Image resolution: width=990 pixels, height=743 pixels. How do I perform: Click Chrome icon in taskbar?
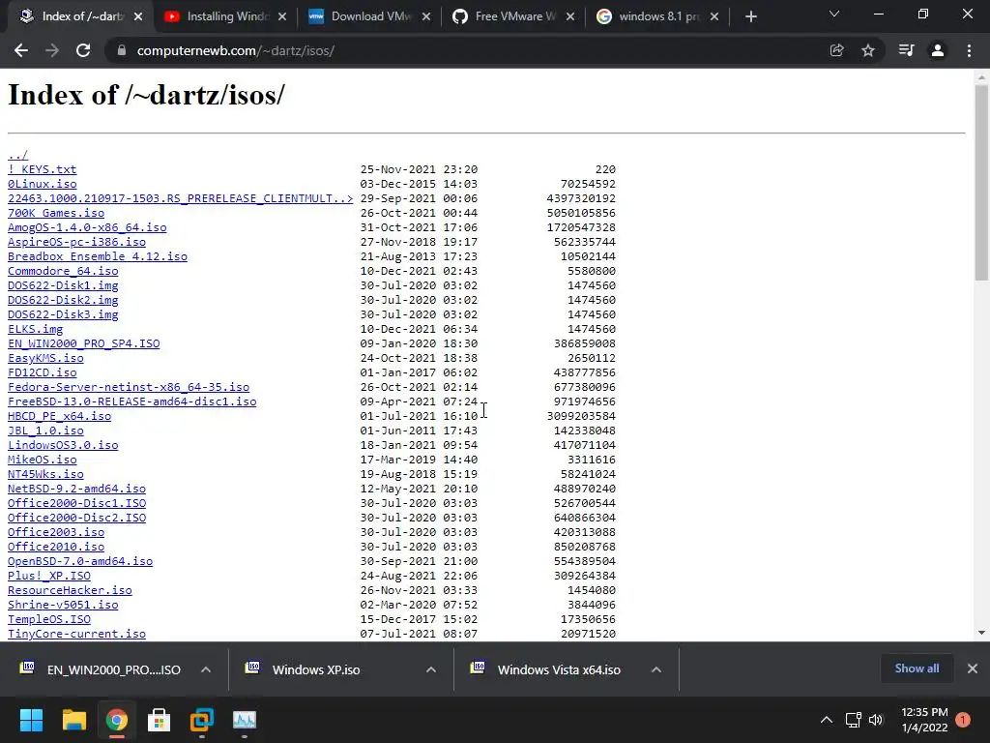[117, 720]
